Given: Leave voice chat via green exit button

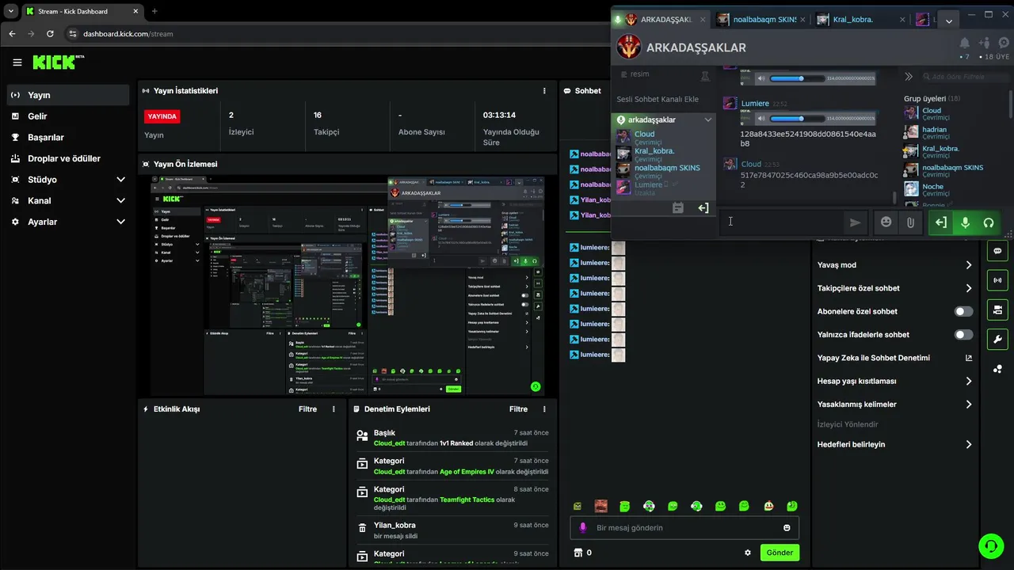Looking at the screenshot, I should click(x=940, y=222).
